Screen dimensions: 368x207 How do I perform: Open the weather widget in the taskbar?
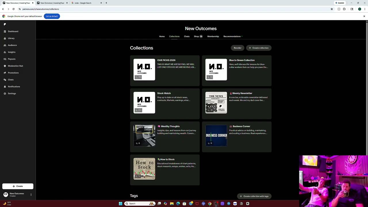7,204
